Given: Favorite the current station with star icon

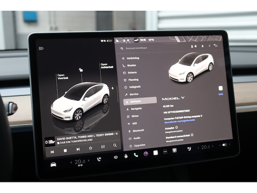Looking at the screenshot, I should [x=90, y=148].
